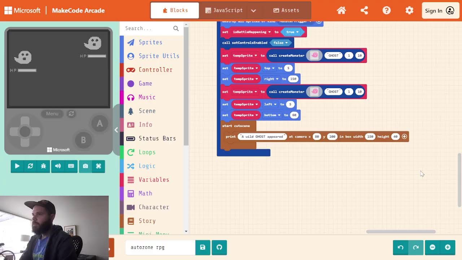Edit the box width value 150
The image size is (462, 260).
pos(370,136)
